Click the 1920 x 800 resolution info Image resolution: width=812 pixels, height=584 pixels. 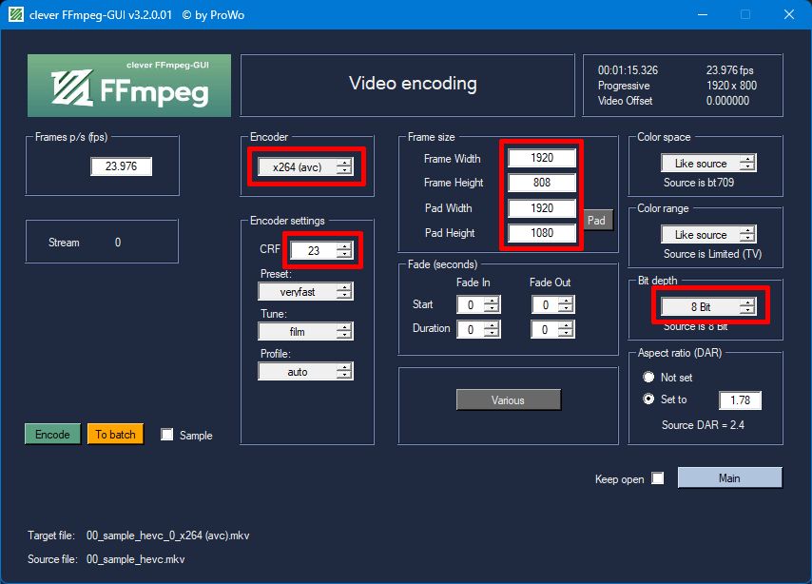(x=731, y=86)
